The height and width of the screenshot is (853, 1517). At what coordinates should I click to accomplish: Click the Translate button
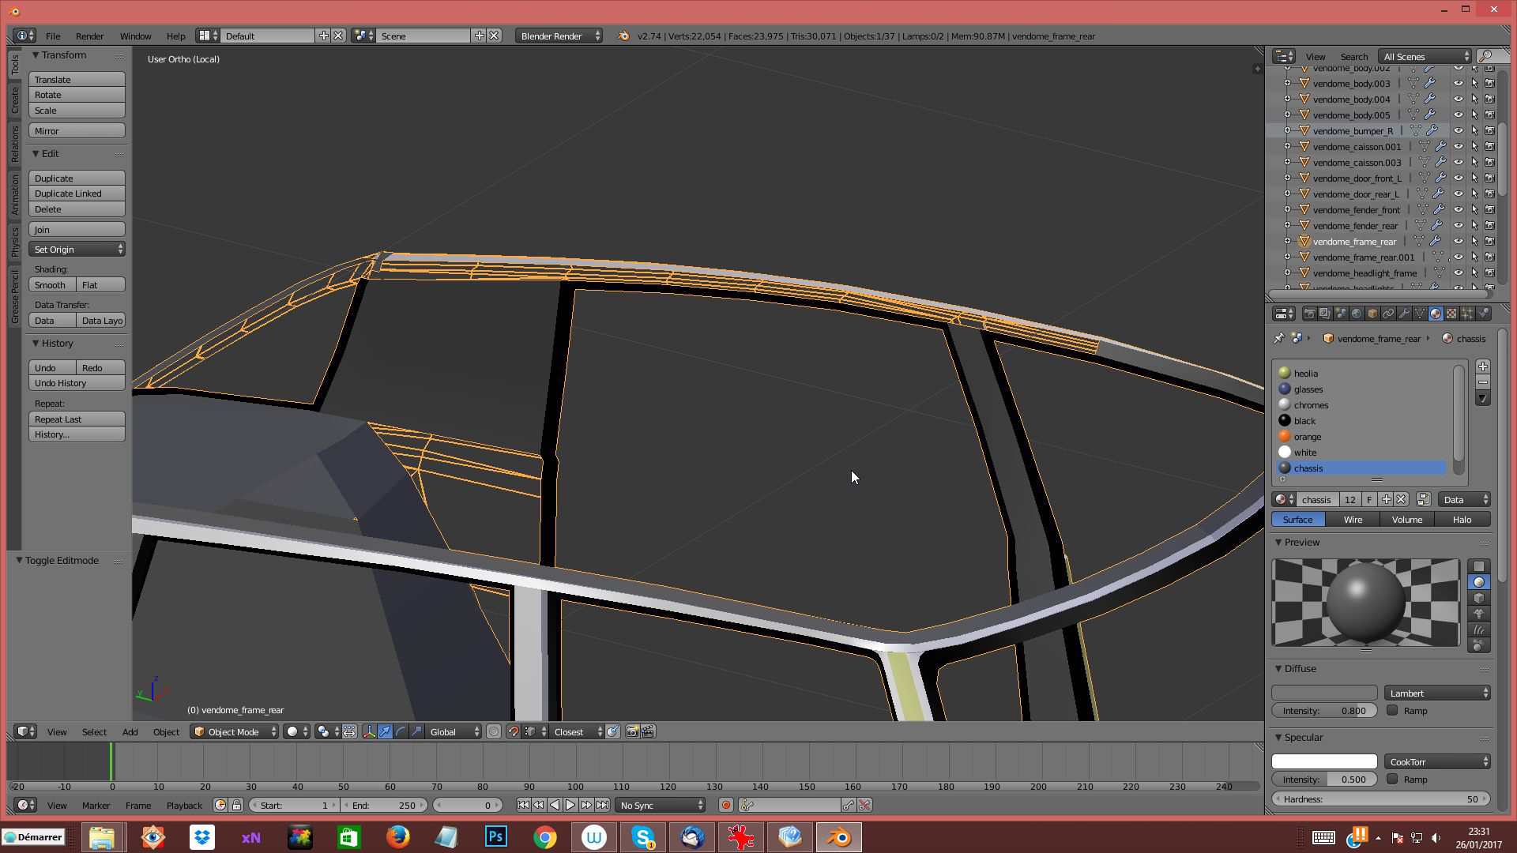(x=77, y=79)
